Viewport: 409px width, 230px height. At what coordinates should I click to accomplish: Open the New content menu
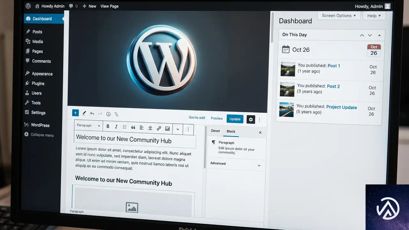89,6
